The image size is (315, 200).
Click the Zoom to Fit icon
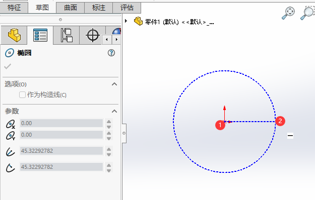click(288, 13)
